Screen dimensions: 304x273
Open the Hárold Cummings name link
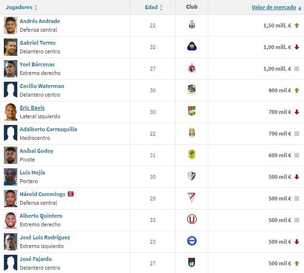pyautogui.click(x=42, y=194)
